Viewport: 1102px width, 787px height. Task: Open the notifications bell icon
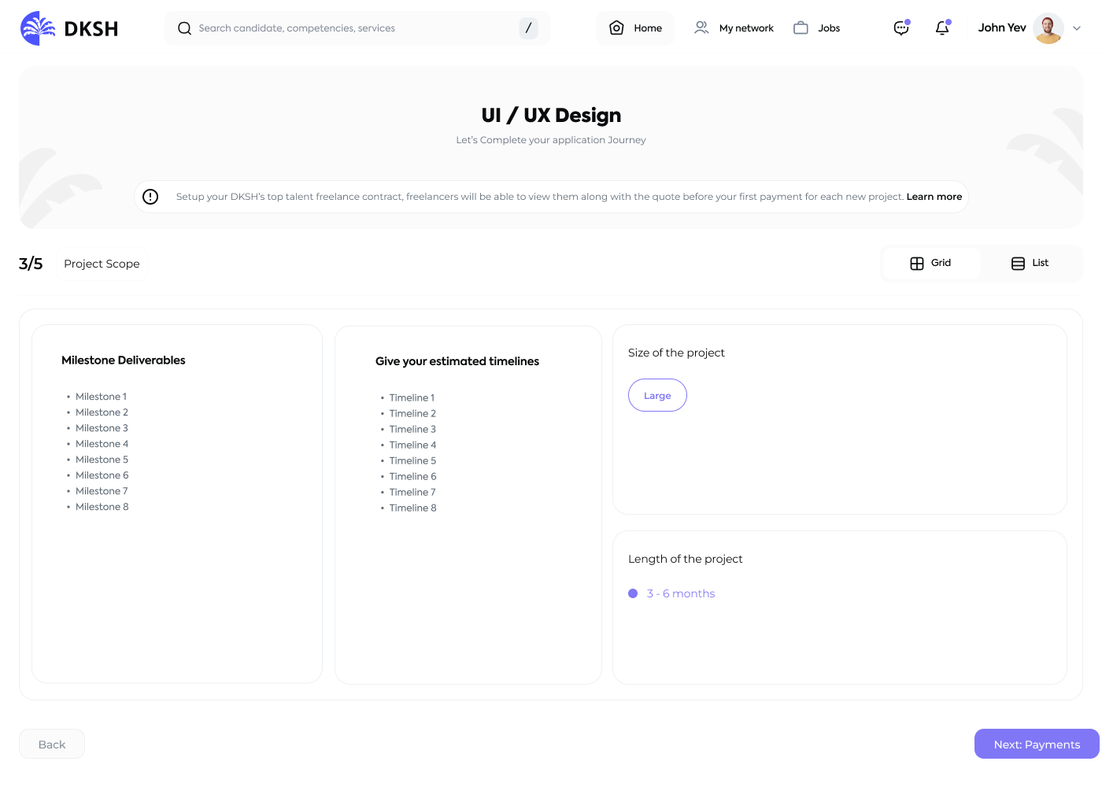point(942,28)
